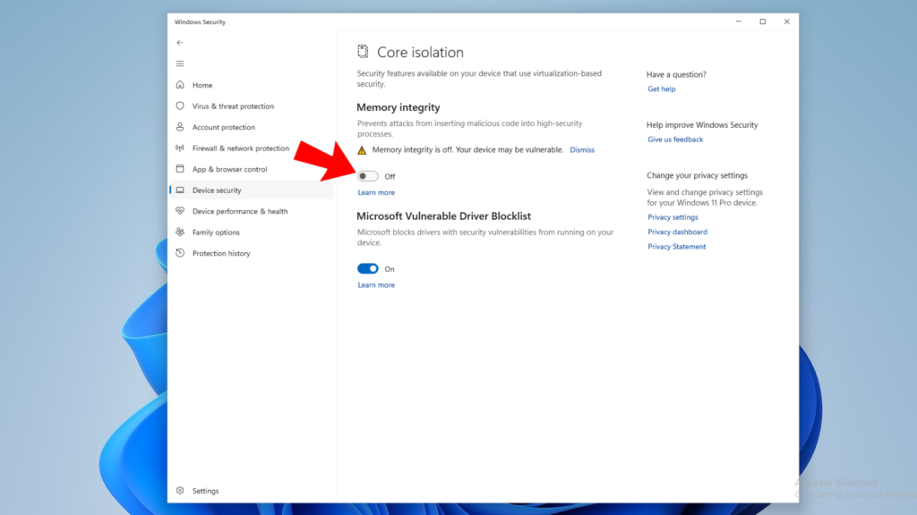Image resolution: width=917 pixels, height=515 pixels.
Task: Click the Virus & threat protection shield icon
Action: pos(180,106)
